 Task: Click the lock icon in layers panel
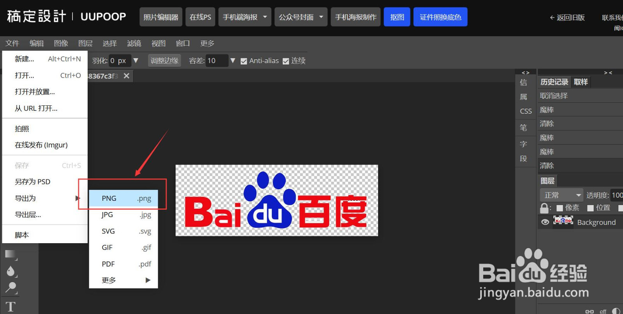tap(544, 208)
